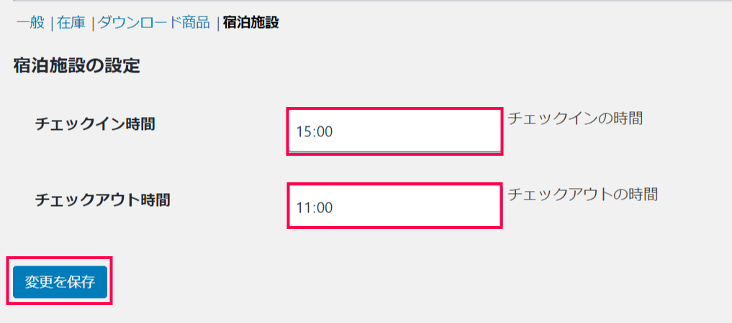The width and height of the screenshot is (732, 323).
Task: Switch to the 在庫 tab
Action: tap(72, 22)
